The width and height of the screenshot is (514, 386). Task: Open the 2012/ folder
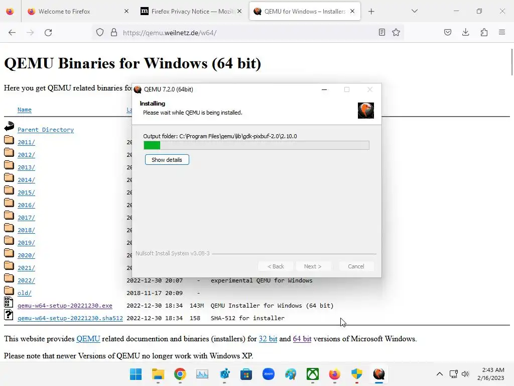(26, 155)
